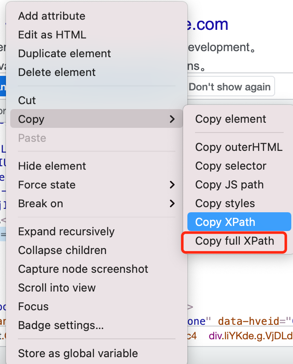
Task: Click Hide element option
Action: (52, 166)
